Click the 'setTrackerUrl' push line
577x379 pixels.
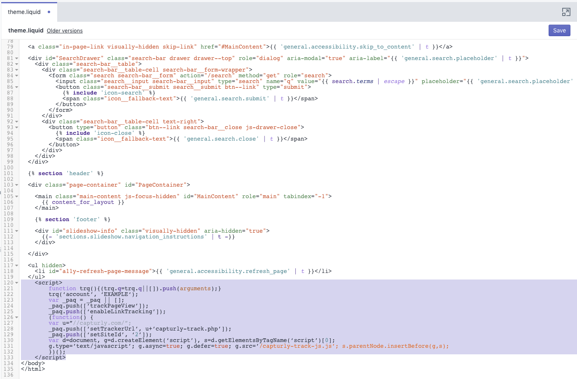pos(140,329)
